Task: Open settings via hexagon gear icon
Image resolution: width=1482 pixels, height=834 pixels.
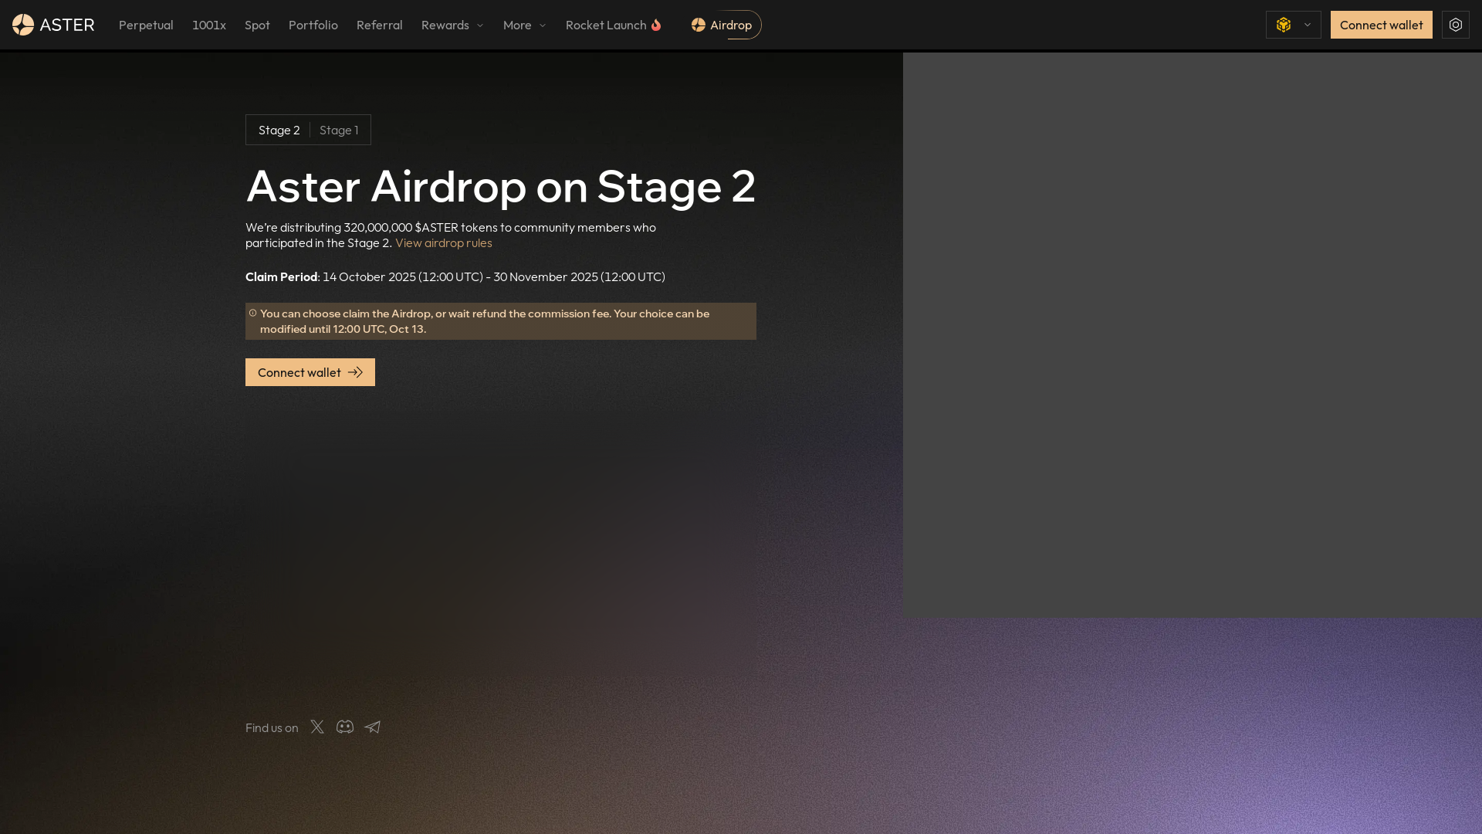Action: (x=1456, y=25)
